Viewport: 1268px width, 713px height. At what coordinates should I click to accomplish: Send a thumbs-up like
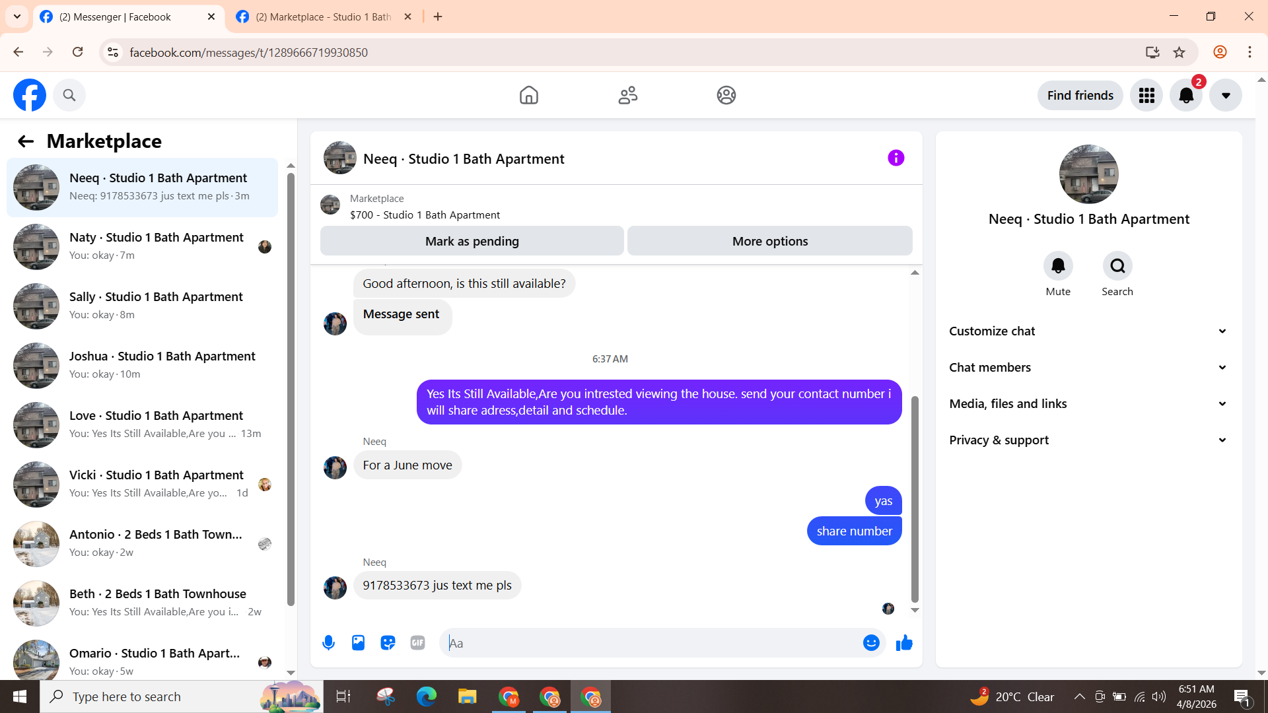coord(904,643)
